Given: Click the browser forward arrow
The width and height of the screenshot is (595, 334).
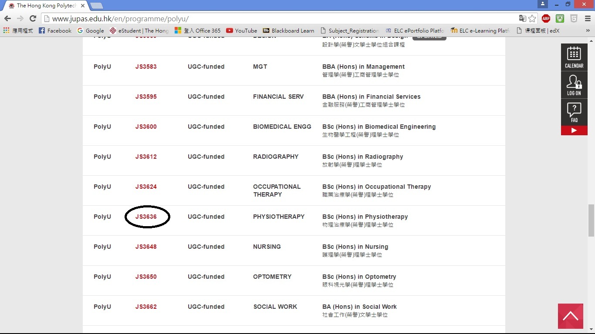Looking at the screenshot, I should 20,19.
